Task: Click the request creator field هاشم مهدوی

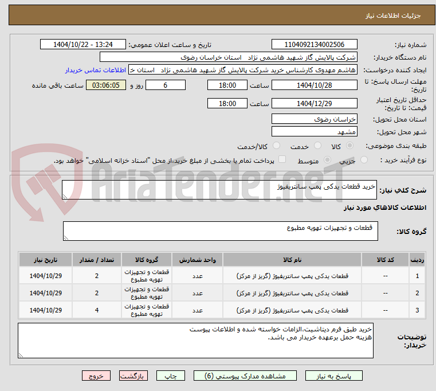Action: point(243,70)
